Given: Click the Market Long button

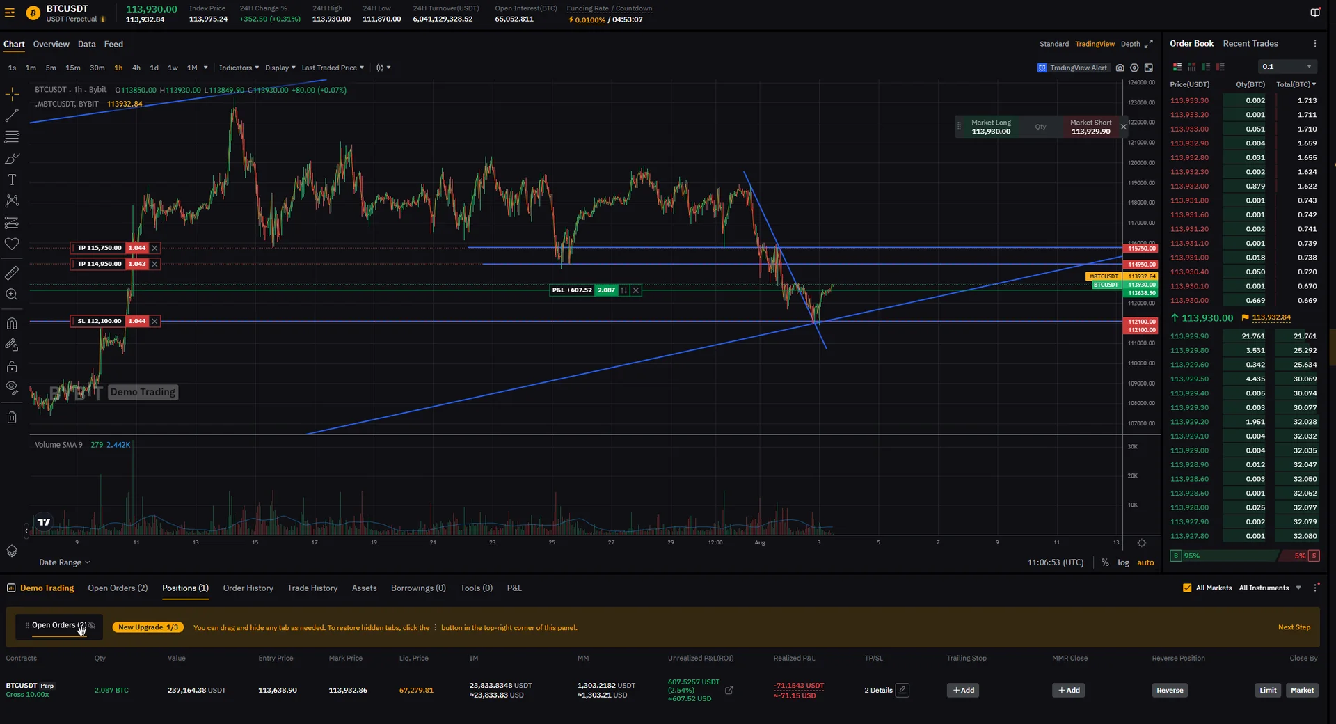Looking at the screenshot, I should click(991, 127).
